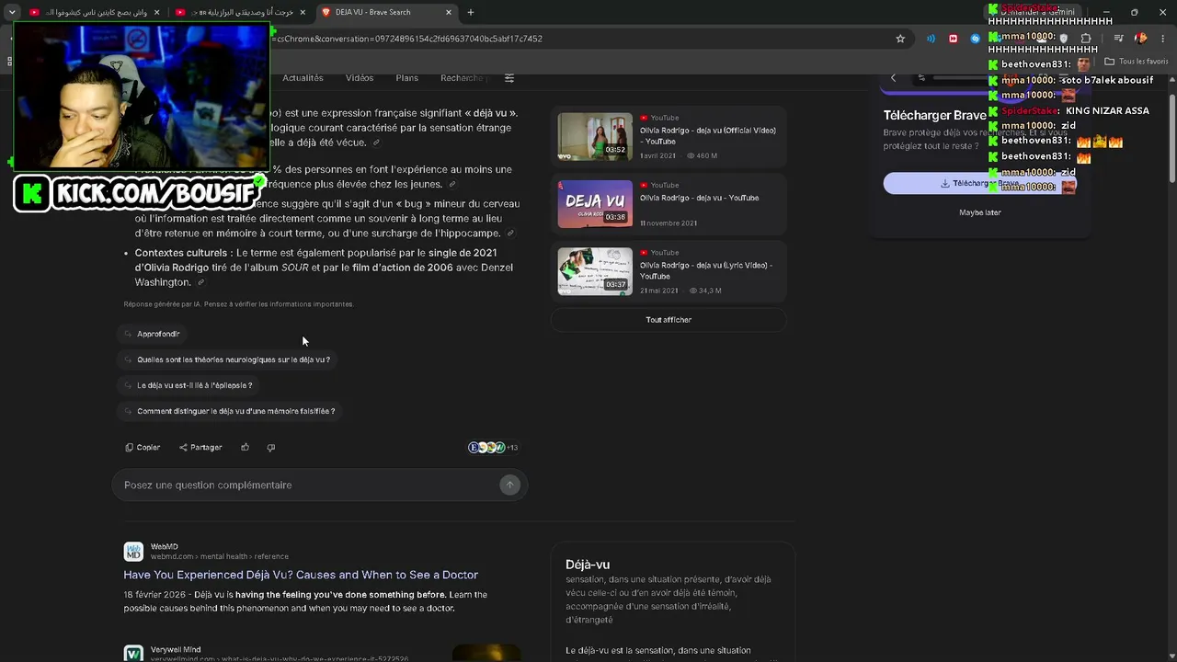Dismiss promo with Maybe later

pos(980,212)
